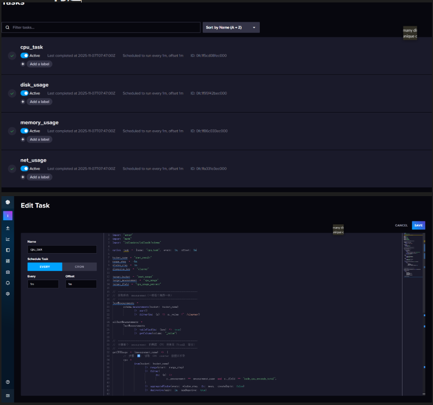Focus the Filter tasks search field
Viewport: 433px width, 405px height.
(x=101, y=28)
